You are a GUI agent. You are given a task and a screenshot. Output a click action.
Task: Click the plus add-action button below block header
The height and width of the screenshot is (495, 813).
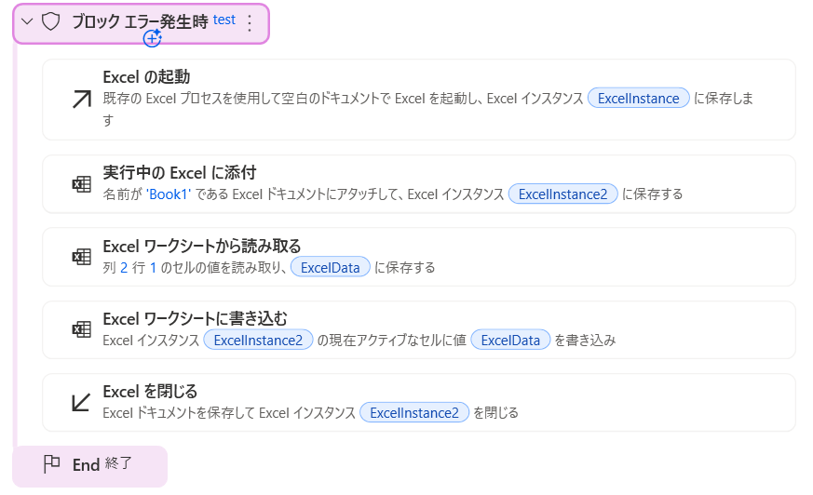[153, 38]
